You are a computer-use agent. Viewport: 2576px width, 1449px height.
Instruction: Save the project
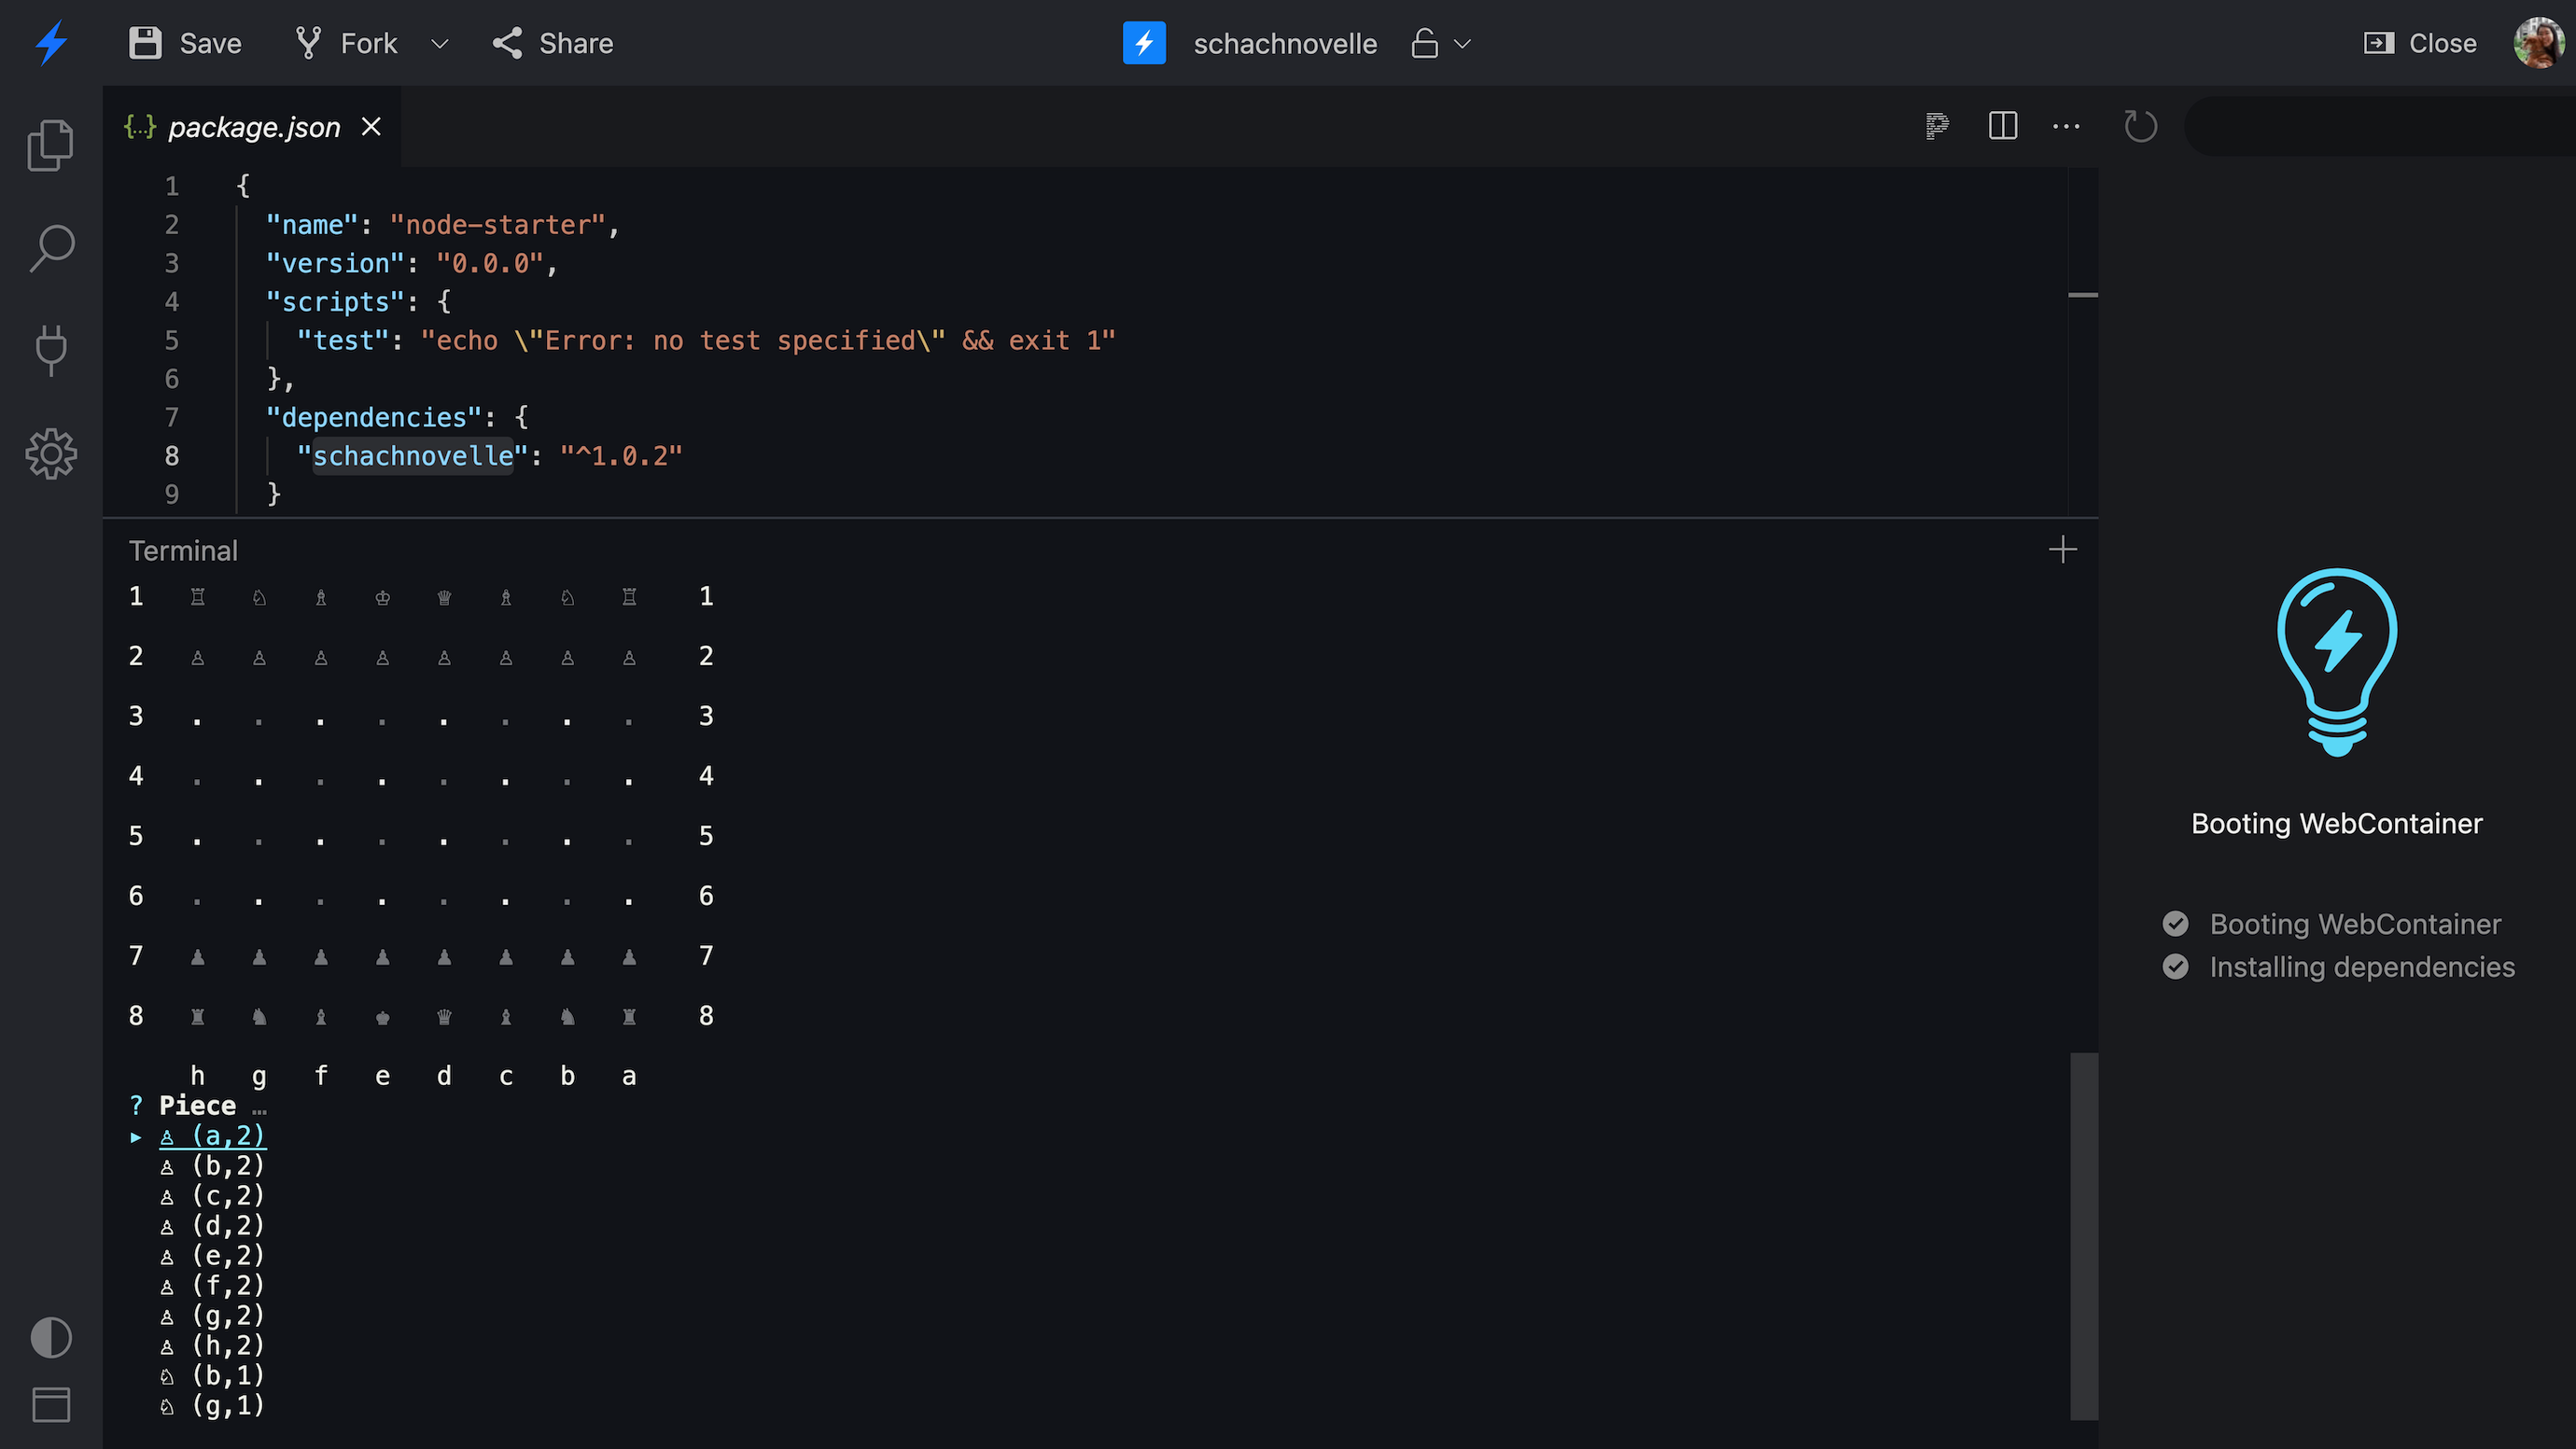click(185, 43)
